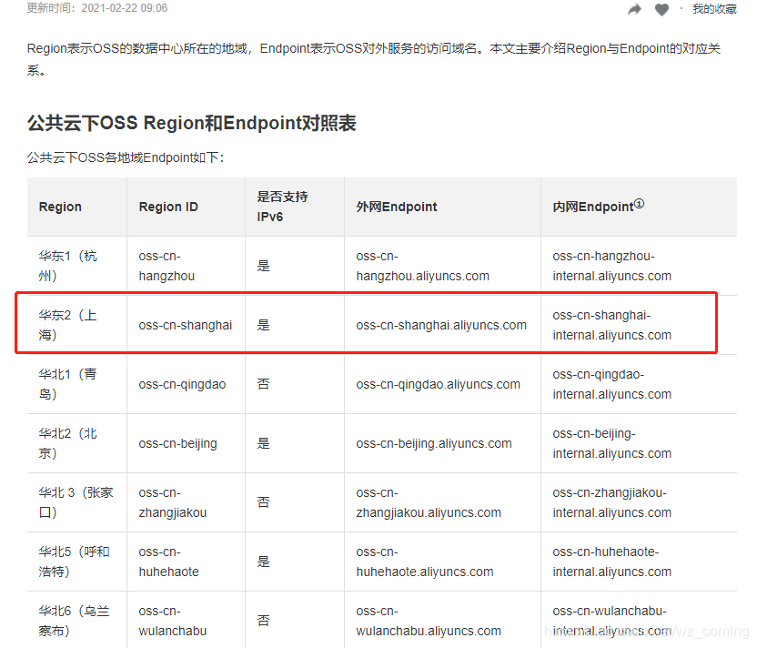This screenshot has width=757, height=648.
Task: Open 我的收藏 link
Action: click(x=714, y=9)
